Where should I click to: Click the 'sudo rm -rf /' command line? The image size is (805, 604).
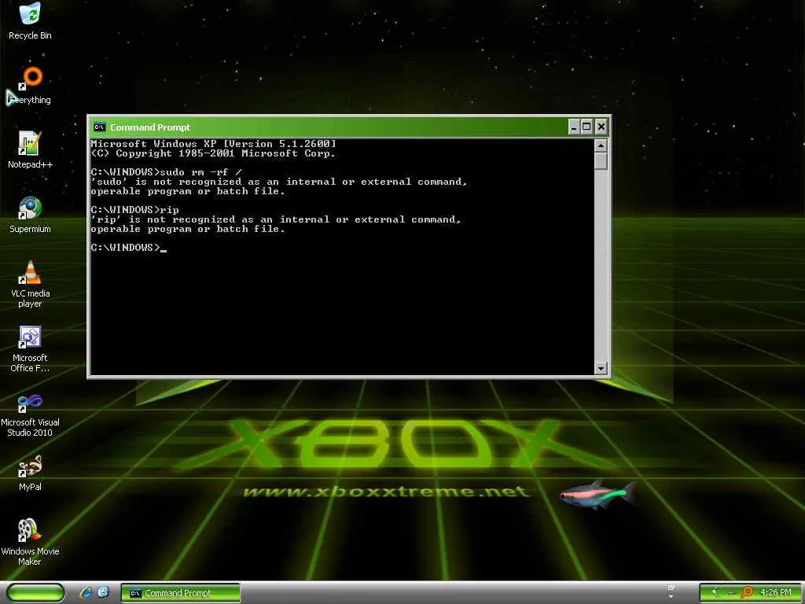[x=166, y=171]
